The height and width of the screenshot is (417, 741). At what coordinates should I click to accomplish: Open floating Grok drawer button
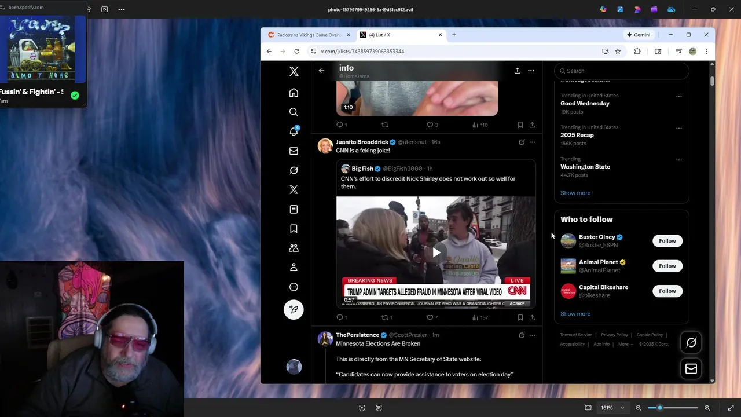tap(691, 342)
